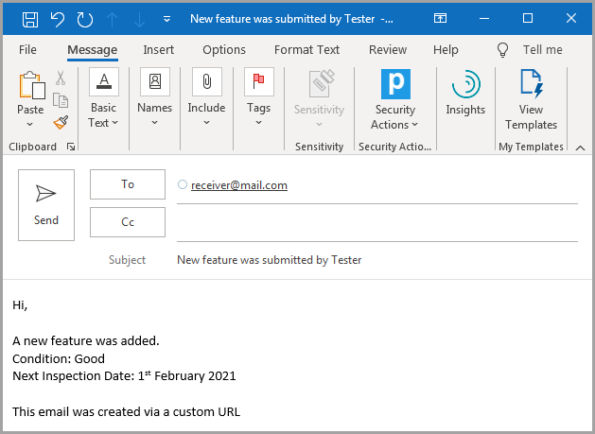Click the Undo arrow icon
The image size is (595, 434).
57,19
